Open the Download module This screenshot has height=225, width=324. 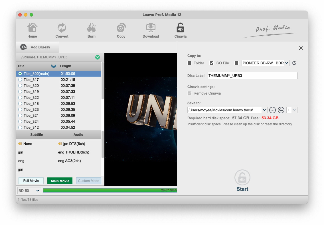[x=151, y=30]
